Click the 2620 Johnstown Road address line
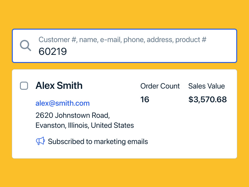Image resolution: width=249 pixels, height=187 pixels. coord(73,115)
